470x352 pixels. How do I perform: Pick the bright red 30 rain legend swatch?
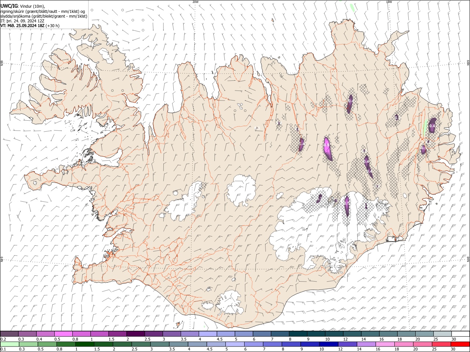(460, 344)
